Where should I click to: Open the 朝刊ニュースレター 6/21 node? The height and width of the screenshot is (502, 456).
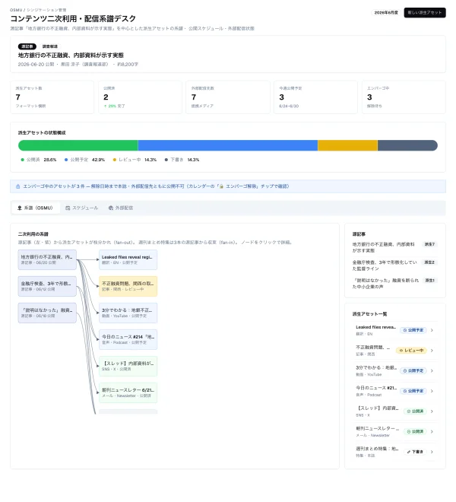click(128, 392)
